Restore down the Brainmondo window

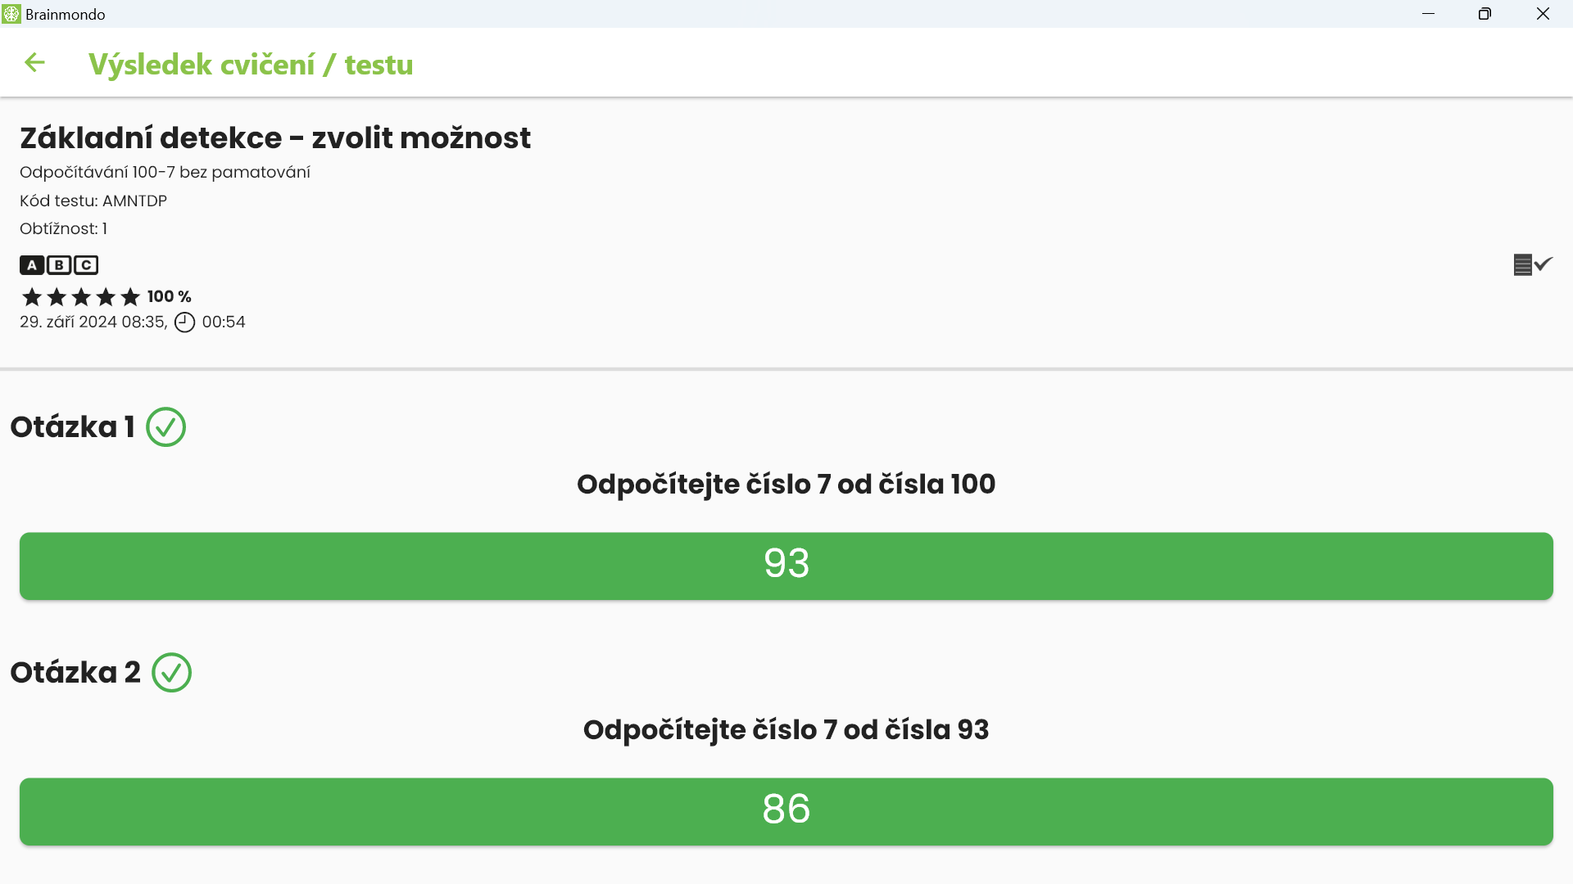[1485, 14]
